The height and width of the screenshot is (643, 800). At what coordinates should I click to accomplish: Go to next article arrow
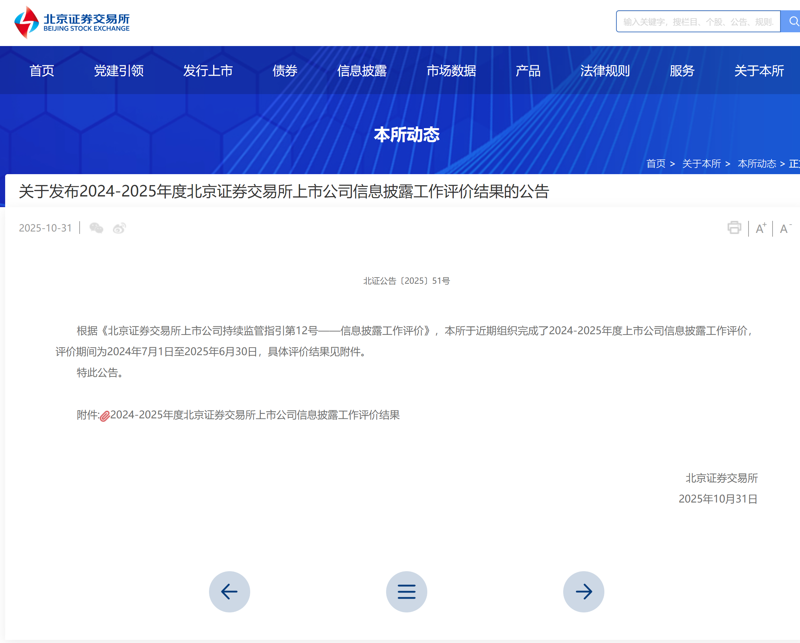583,591
